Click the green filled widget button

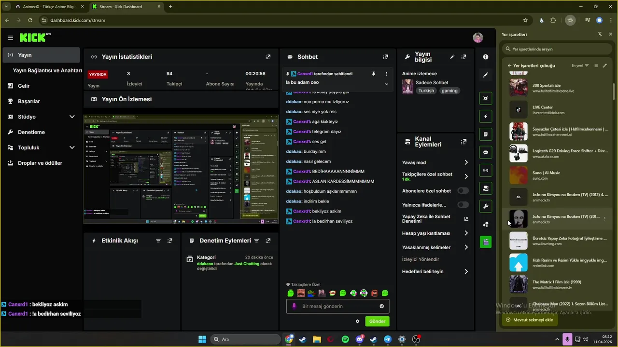point(486,242)
